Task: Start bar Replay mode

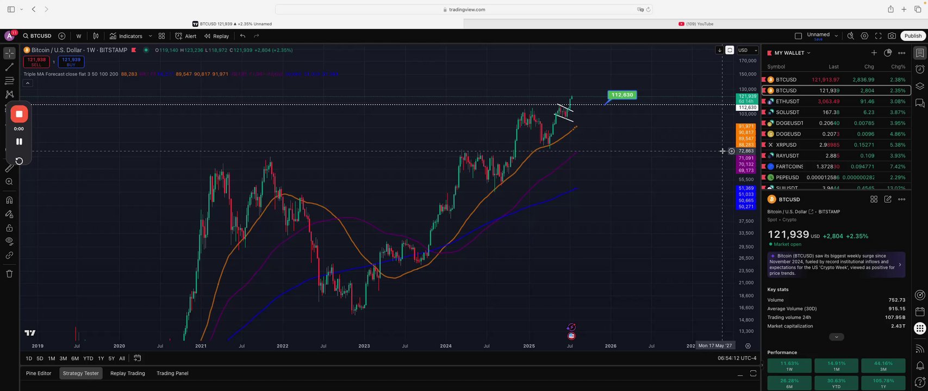Action: [216, 36]
